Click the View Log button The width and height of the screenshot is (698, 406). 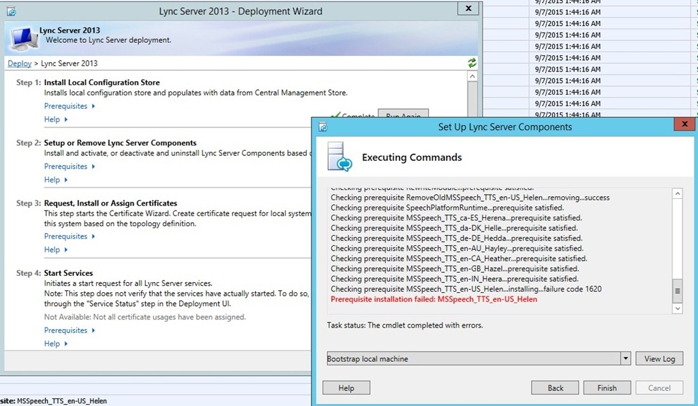click(x=659, y=359)
